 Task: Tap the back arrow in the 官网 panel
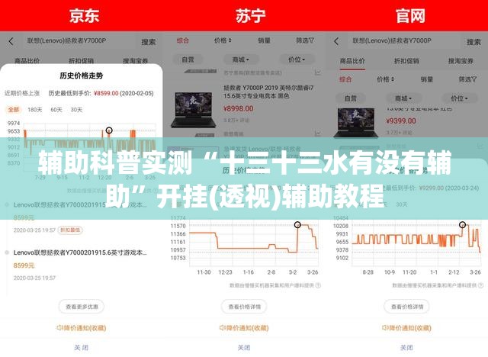[x=336, y=41]
